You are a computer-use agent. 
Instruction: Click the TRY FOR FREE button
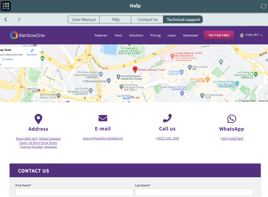(219, 35)
